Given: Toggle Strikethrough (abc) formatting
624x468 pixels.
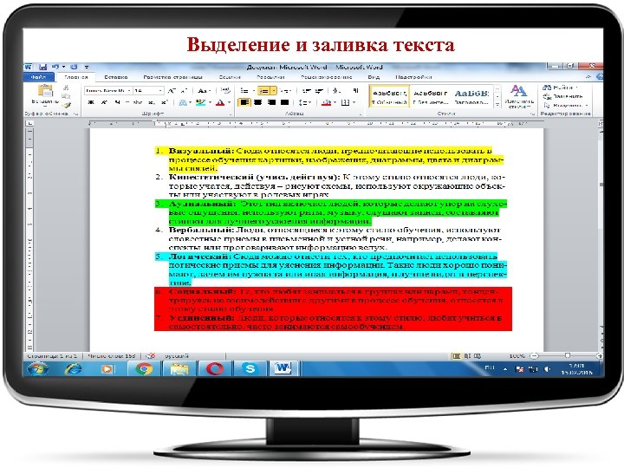Looking at the screenshot, I should click(x=137, y=102).
